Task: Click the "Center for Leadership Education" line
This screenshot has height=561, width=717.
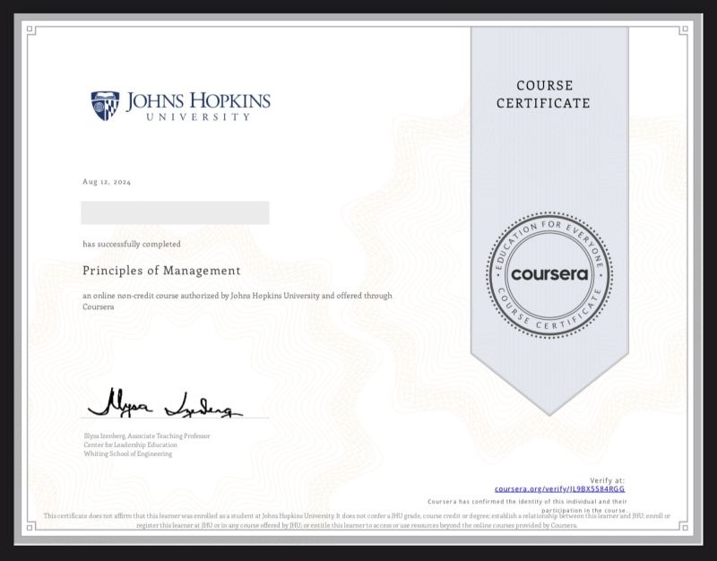Action: [130, 444]
